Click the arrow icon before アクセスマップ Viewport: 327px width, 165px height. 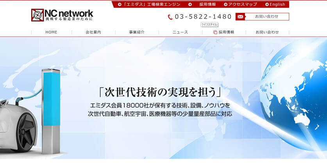point(226,4)
